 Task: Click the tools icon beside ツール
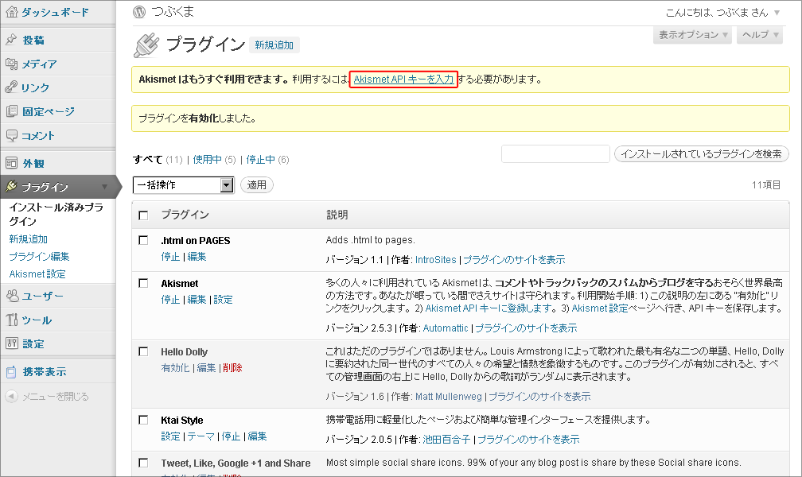11,320
